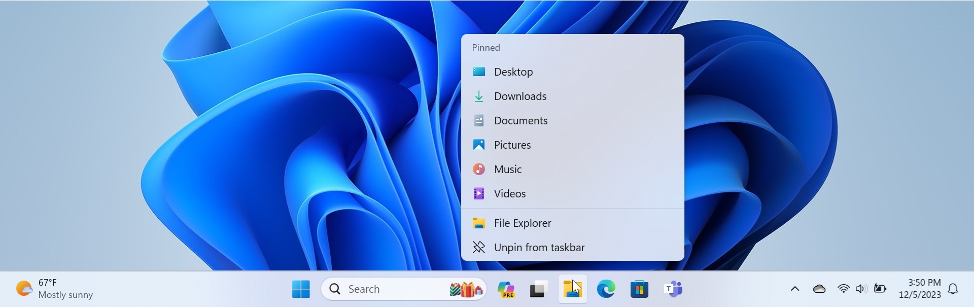Open Wi-Fi network quick settings
The width and height of the screenshot is (974, 307).
coord(843,289)
